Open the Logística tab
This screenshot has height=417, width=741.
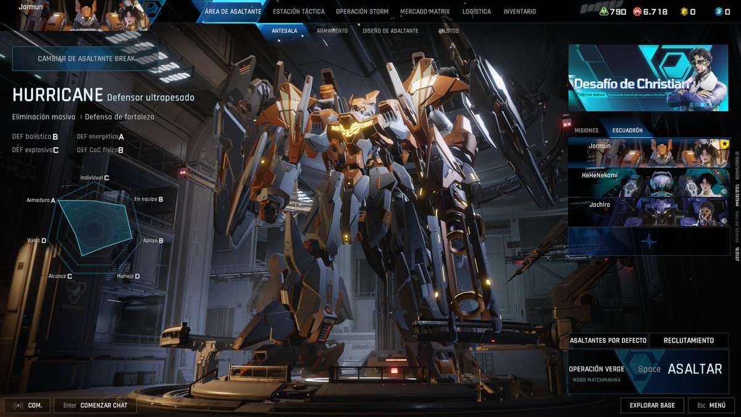pyautogui.click(x=477, y=12)
